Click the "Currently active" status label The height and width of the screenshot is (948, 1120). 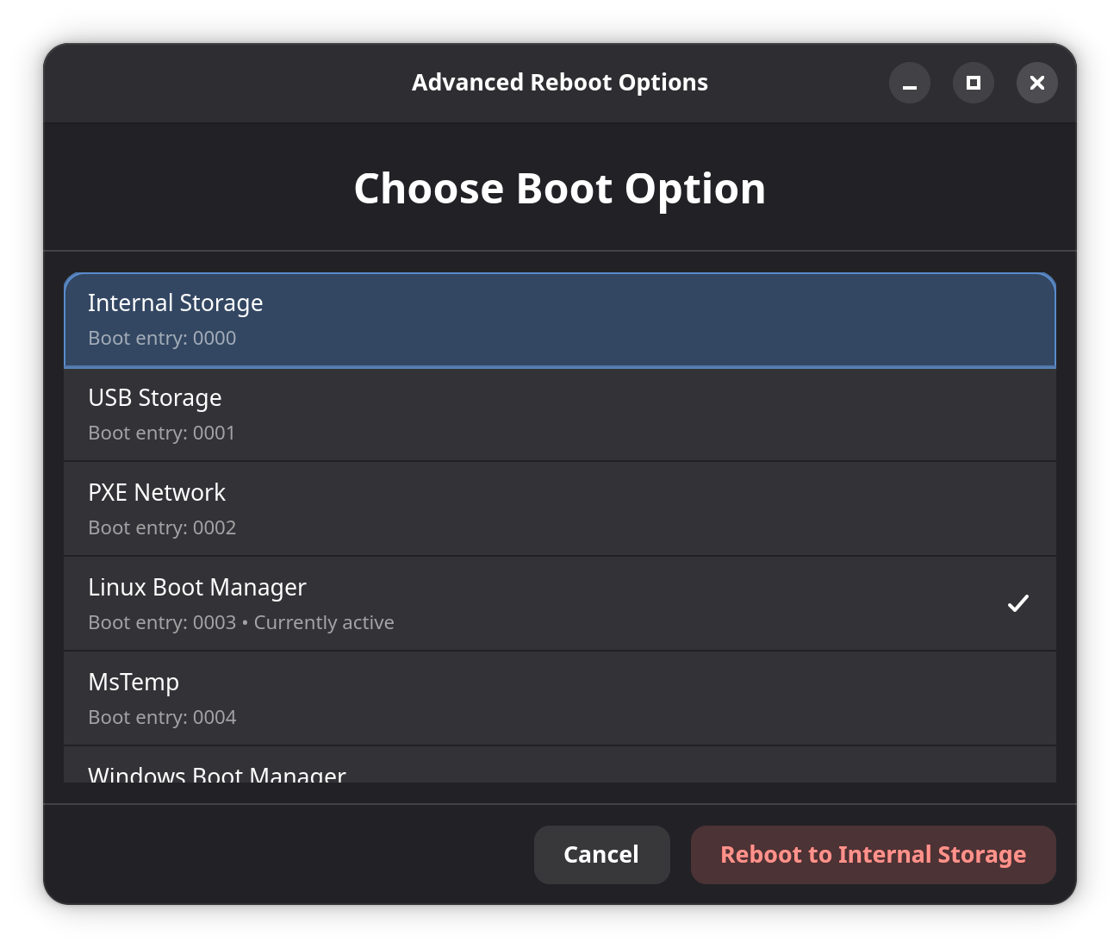[324, 623]
